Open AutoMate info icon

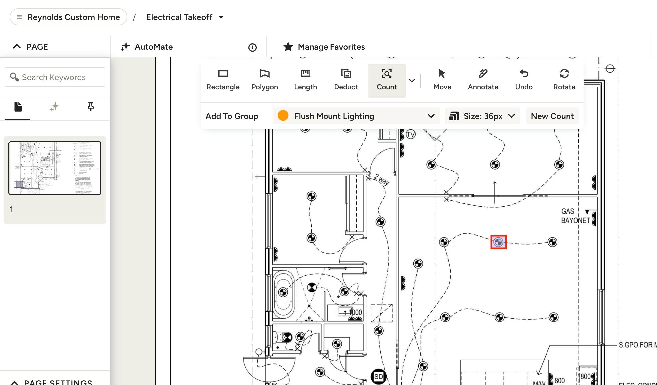point(252,48)
